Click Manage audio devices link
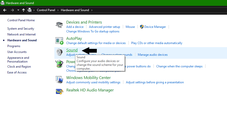This screenshot has width=227, height=117. point(153,55)
